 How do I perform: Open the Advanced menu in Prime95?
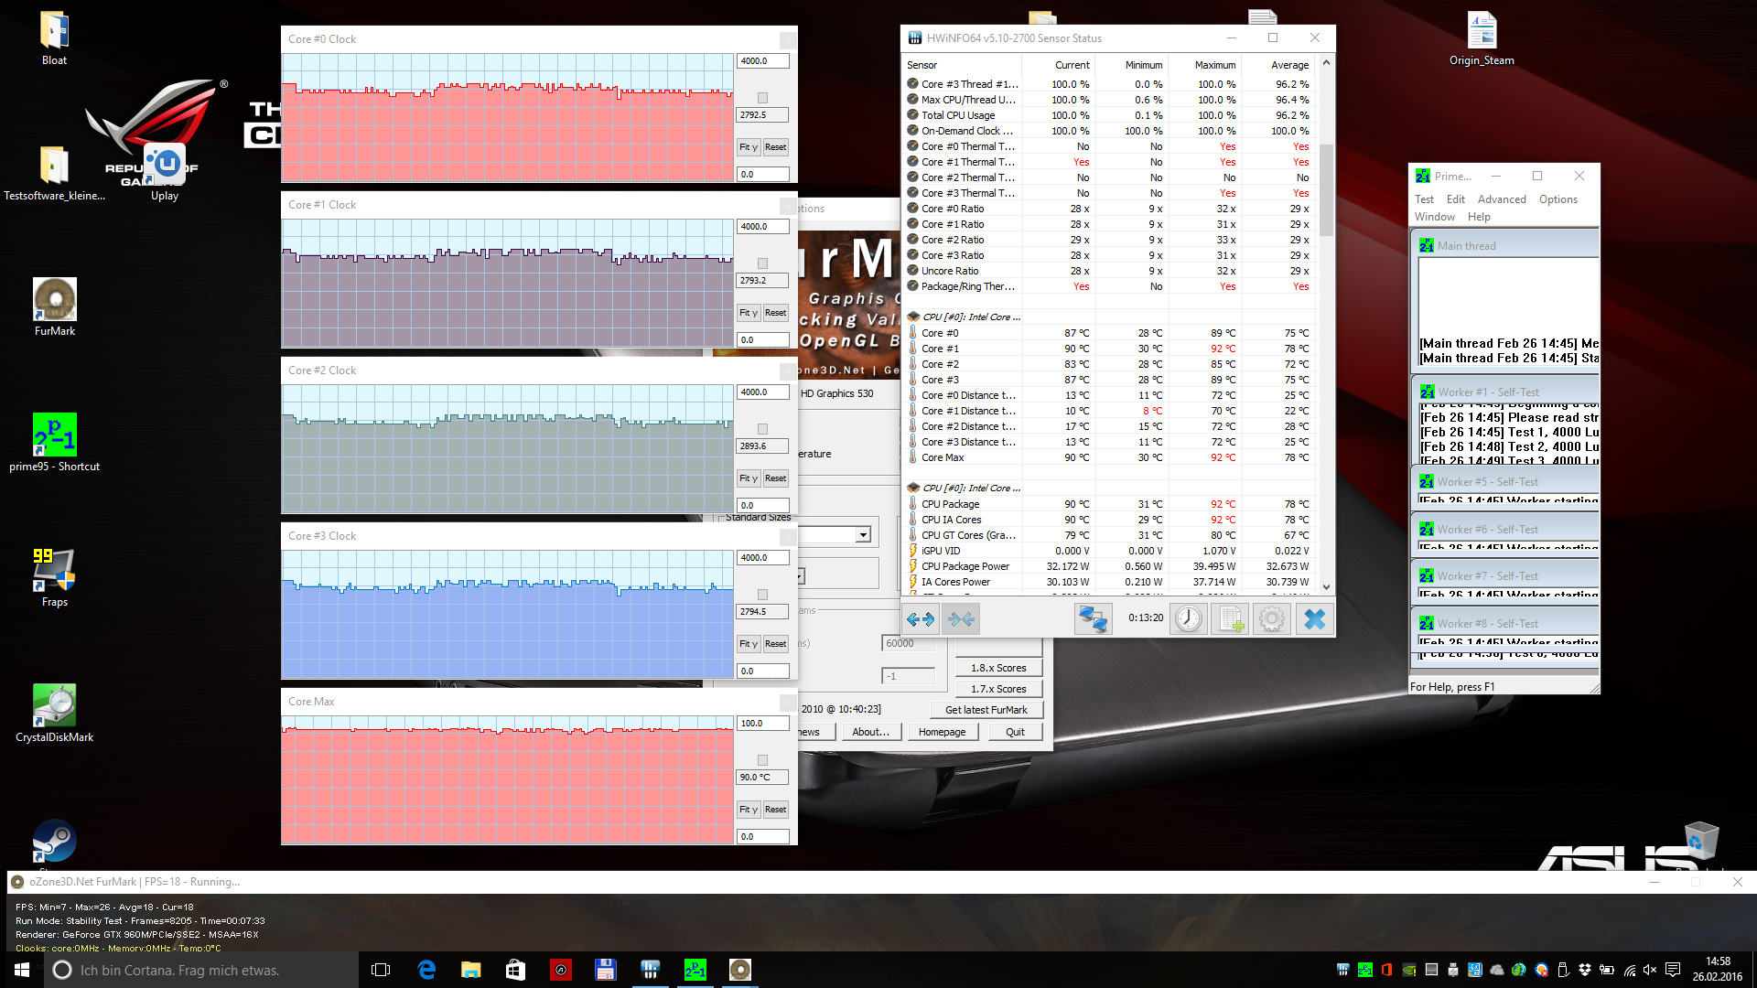click(1502, 199)
